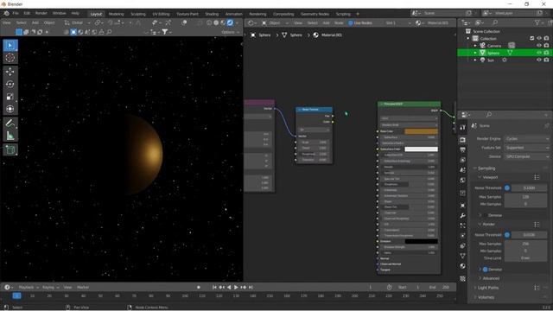The image size is (553, 311).
Task: Select the Scale tool
Action: [10, 97]
